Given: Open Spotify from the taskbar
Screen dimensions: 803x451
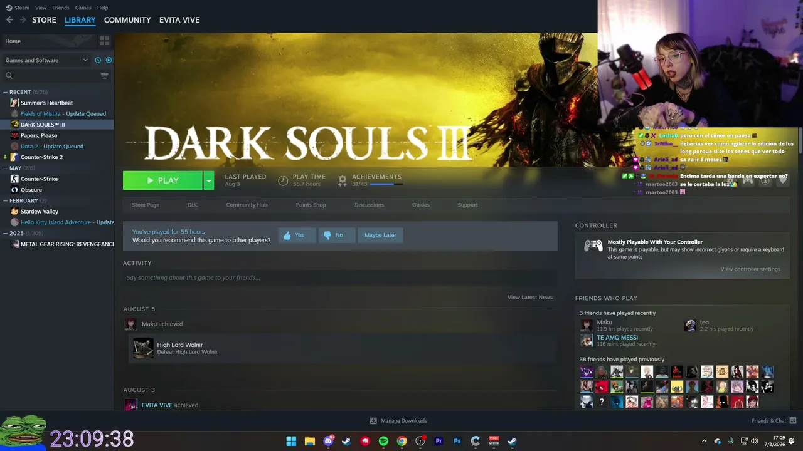Looking at the screenshot, I should [383, 441].
